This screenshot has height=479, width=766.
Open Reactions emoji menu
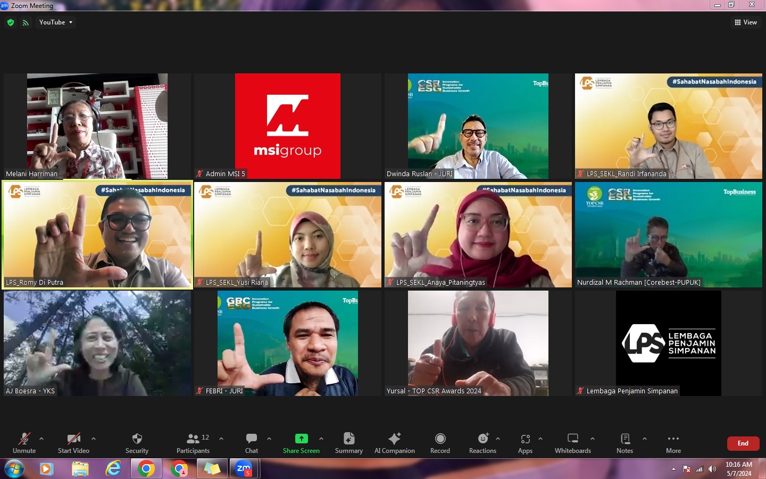tap(482, 443)
